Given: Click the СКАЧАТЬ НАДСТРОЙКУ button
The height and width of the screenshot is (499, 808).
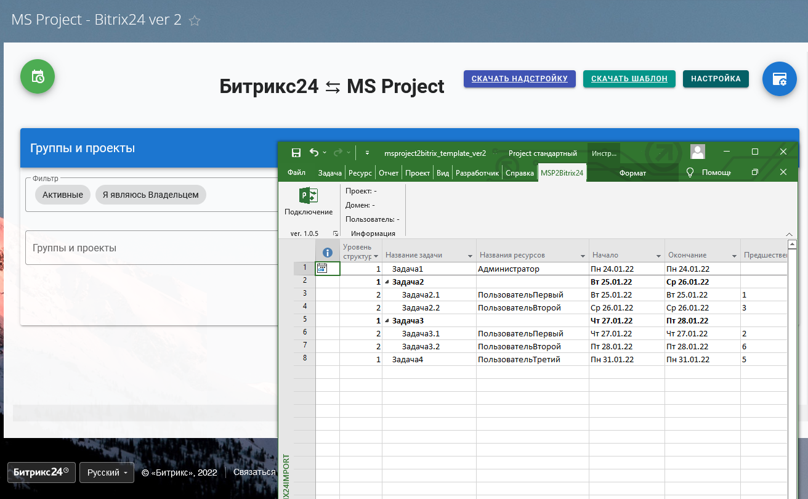Looking at the screenshot, I should coord(519,79).
